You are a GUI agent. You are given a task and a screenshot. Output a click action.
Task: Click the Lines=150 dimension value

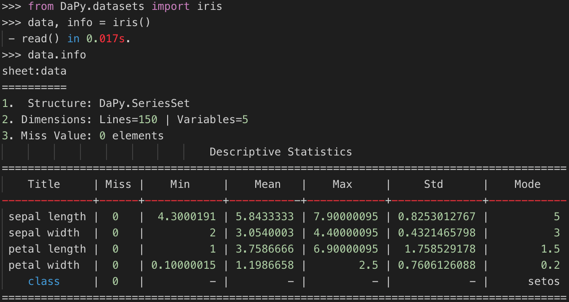point(129,120)
